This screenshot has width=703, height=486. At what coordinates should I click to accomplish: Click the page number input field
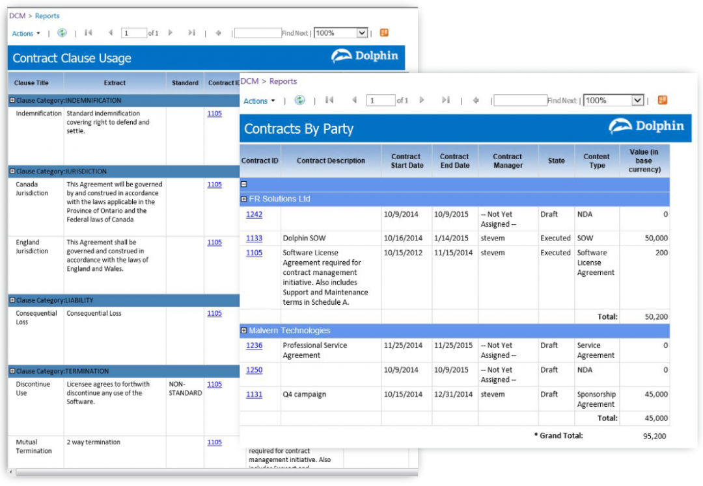pyautogui.click(x=381, y=100)
